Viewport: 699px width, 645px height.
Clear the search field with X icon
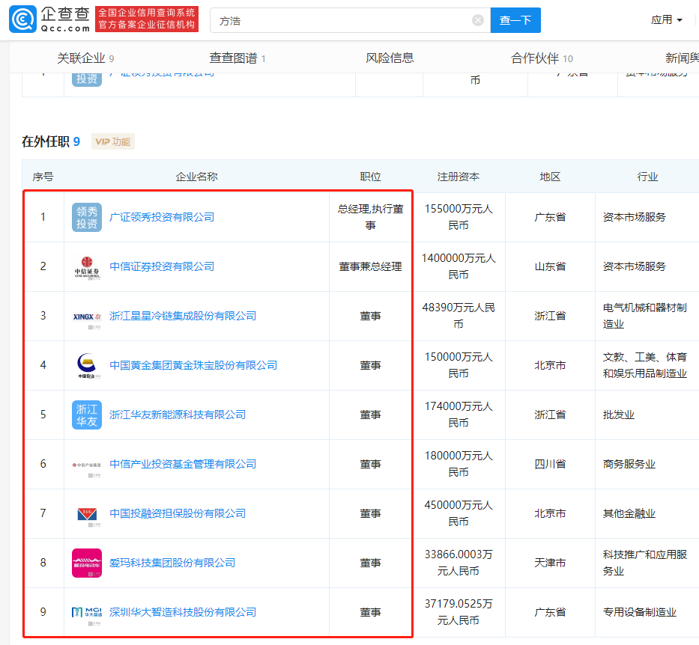tap(478, 20)
